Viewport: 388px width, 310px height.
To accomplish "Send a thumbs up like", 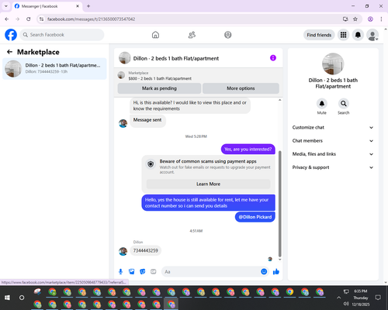I will (x=276, y=271).
